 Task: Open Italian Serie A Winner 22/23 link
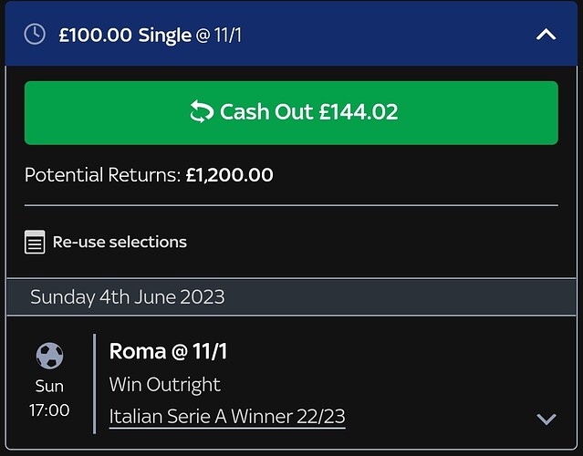pos(227,416)
